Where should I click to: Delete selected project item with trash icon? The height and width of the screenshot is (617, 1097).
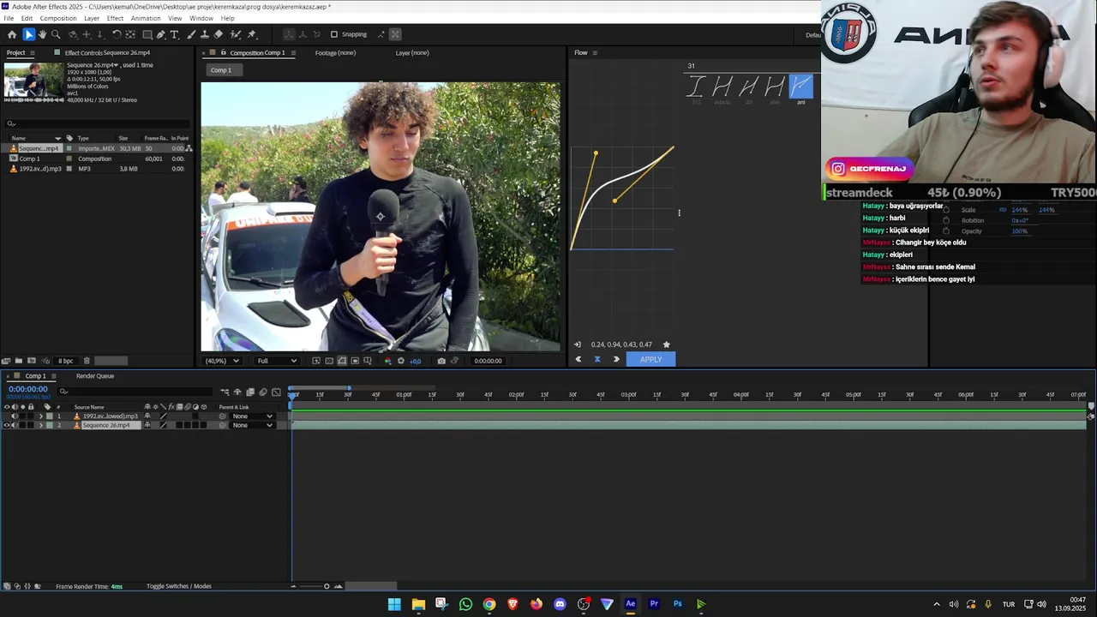(x=87, y=361)
